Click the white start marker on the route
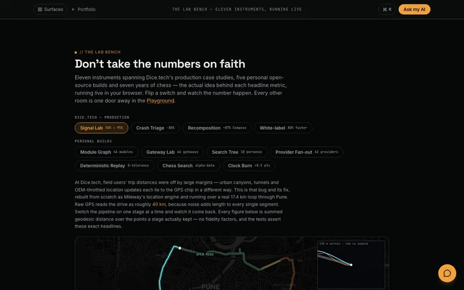464x290 pixels. pos(180,248)
